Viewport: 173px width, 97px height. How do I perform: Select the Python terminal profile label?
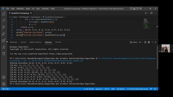click(134, 42)
